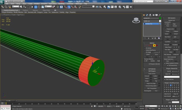This screenshot has width=182, height=110.
Task: Open the Customize menu
Action: click(70, 4)
